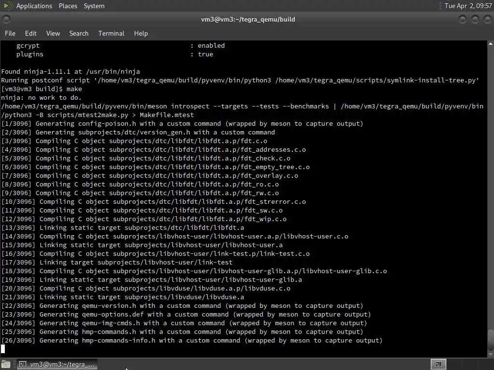Click the '[15/3096]' libvhost-user.a link line
This screenshot has height=370, width=494.
click(x=142, y=245)
